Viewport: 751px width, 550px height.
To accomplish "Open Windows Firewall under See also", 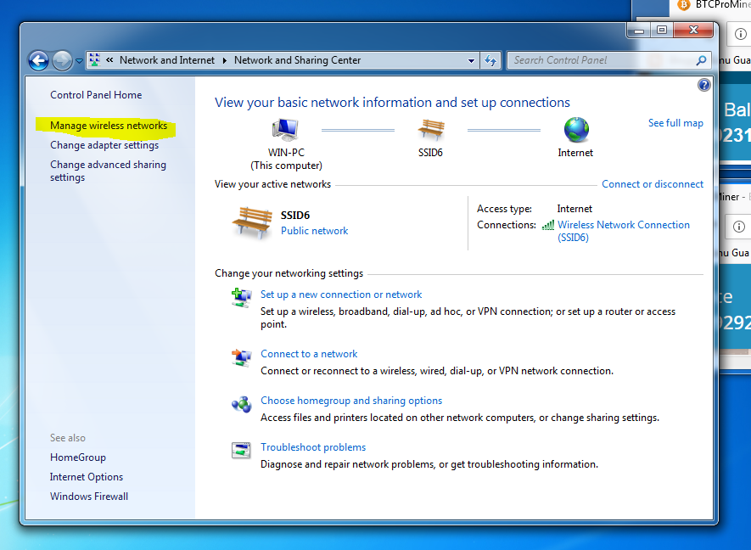I will point(88,497).
